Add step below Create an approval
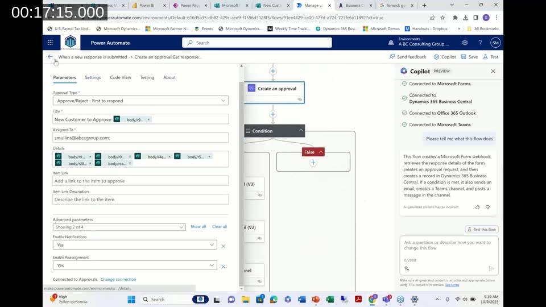Screen dimensions: 546x307 [273, 114]
